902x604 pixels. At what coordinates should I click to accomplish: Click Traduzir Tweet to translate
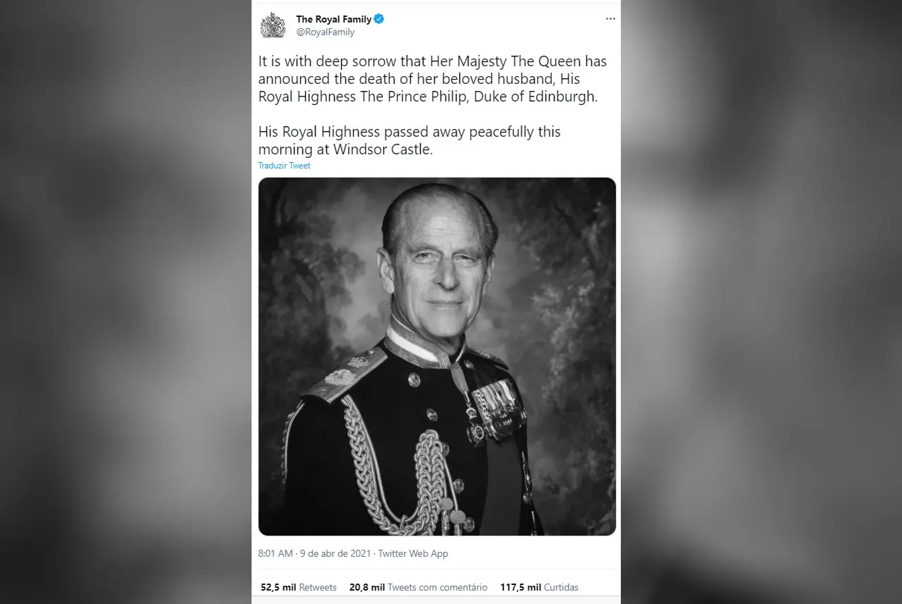coord(284,166)
